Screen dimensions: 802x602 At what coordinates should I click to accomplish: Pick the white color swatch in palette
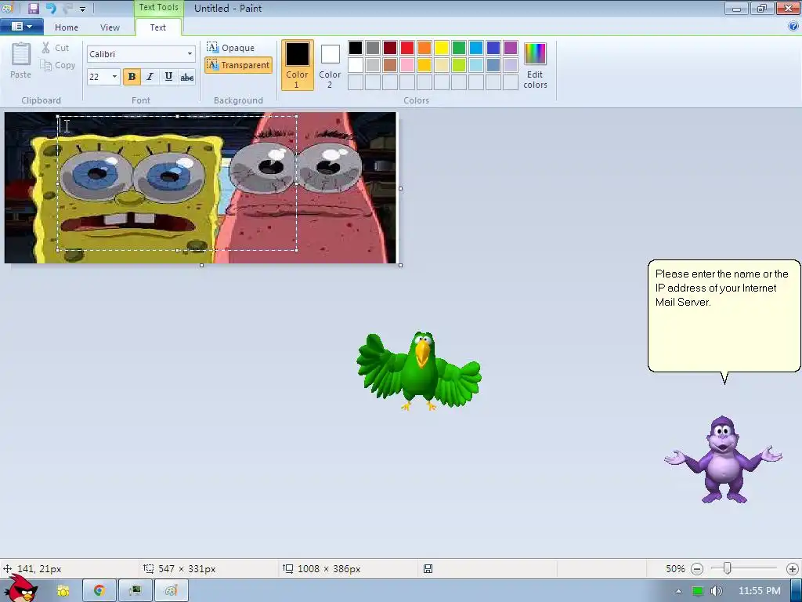[x=356, y=65]
